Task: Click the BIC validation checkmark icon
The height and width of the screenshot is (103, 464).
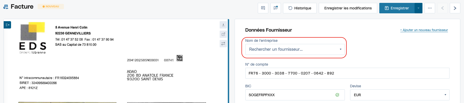Action: tap(337, 95)
